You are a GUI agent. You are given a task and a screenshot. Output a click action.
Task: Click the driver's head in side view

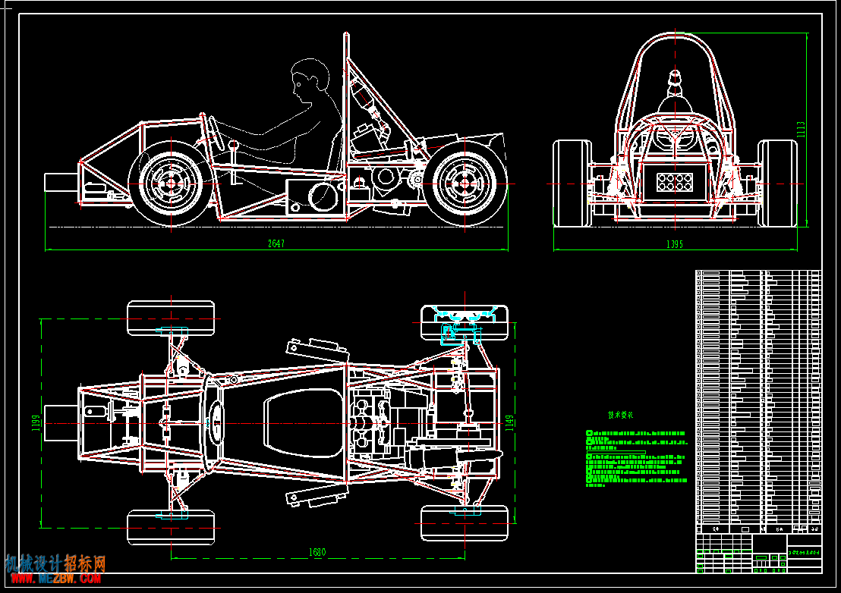pyautogui.click(x=309, y=80)
